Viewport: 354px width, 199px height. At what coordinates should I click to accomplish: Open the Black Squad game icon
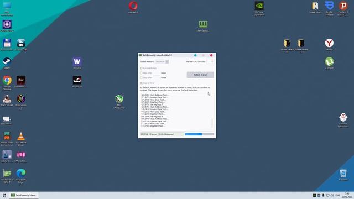click(7, 100)
